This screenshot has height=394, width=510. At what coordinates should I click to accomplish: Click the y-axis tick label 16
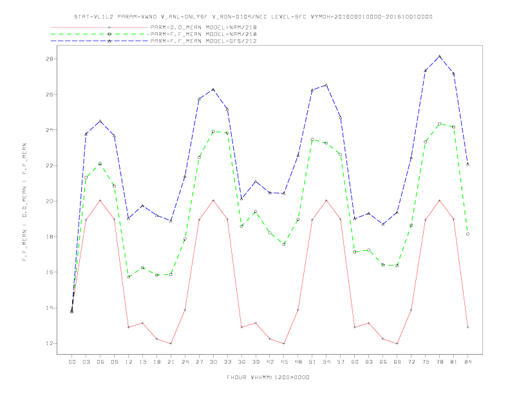(x=49, y=272)
